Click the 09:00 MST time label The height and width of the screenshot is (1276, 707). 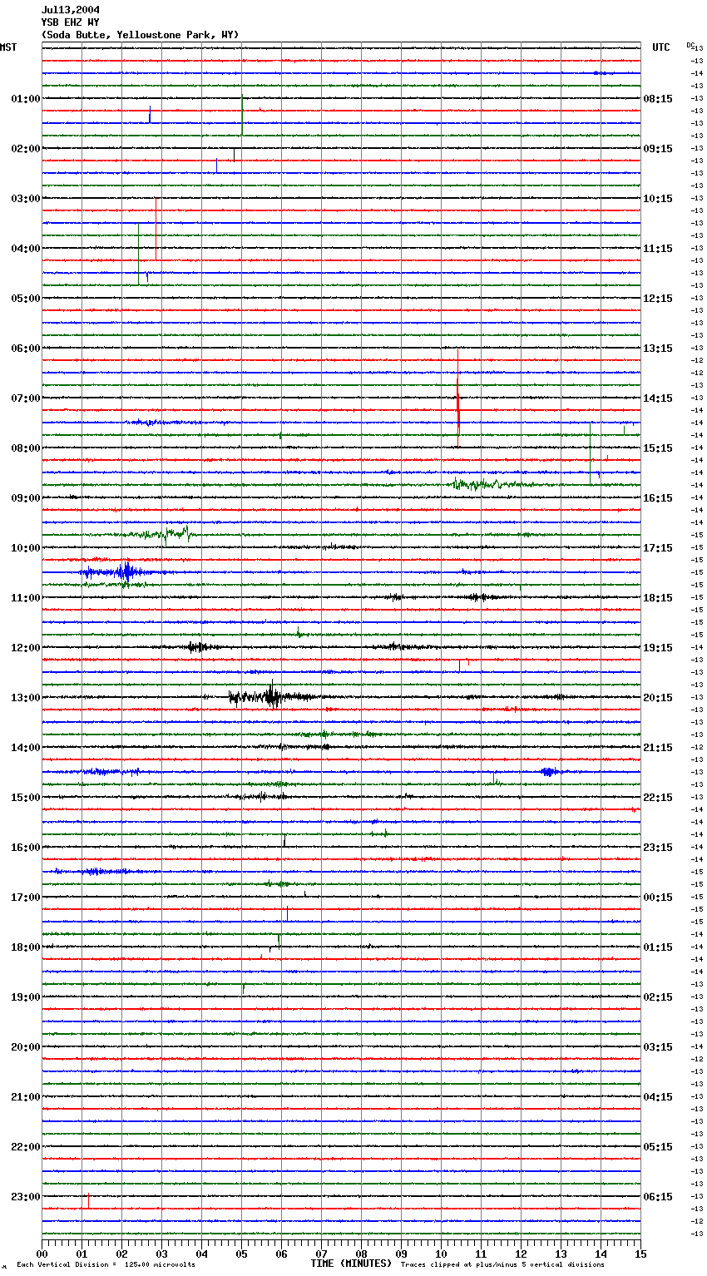pos(26,498)
